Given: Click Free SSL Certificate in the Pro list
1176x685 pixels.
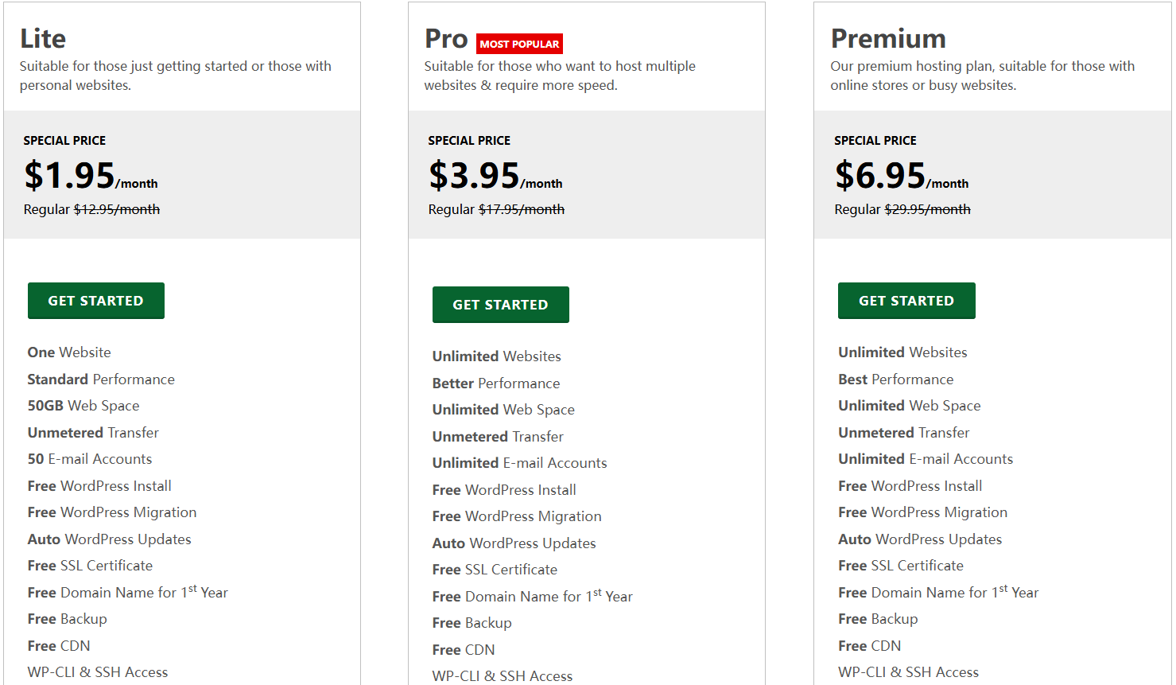Looking at the screenshot, I should (495, 570).
